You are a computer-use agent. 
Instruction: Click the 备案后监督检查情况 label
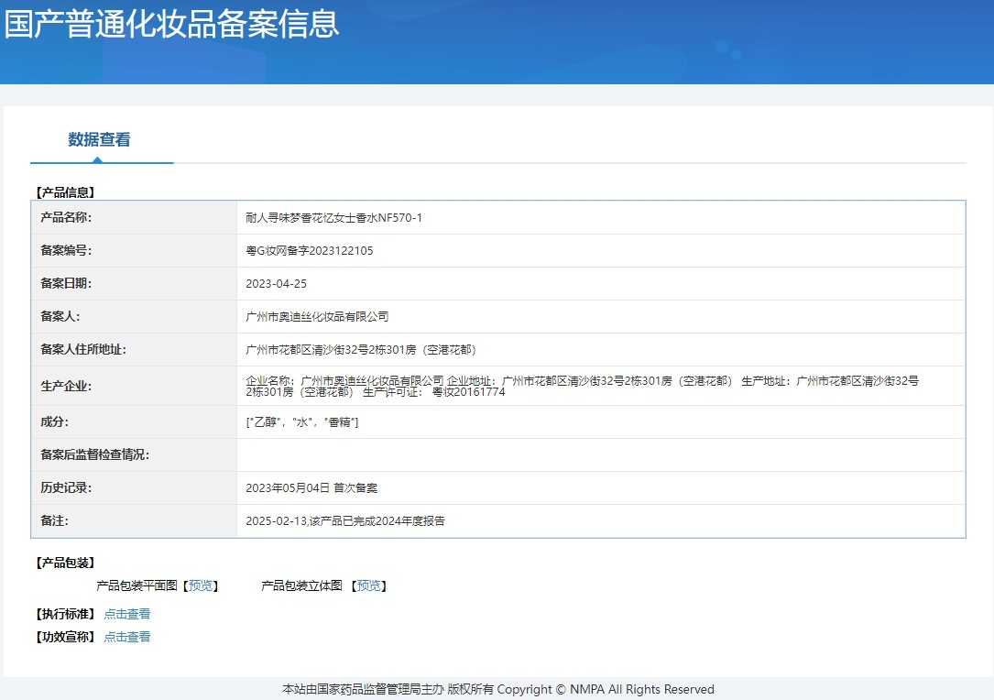(94, 454)
